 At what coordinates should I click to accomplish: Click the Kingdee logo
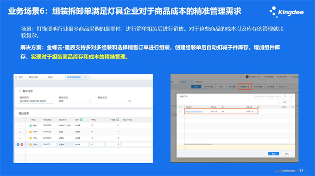coord(287,12)
